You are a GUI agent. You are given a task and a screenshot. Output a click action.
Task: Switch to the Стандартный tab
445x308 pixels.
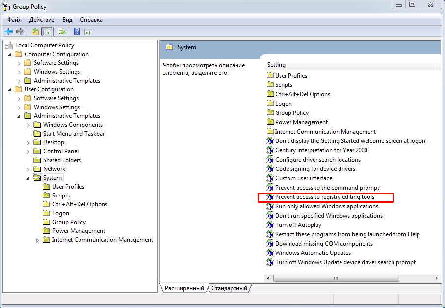pos(230,288)
